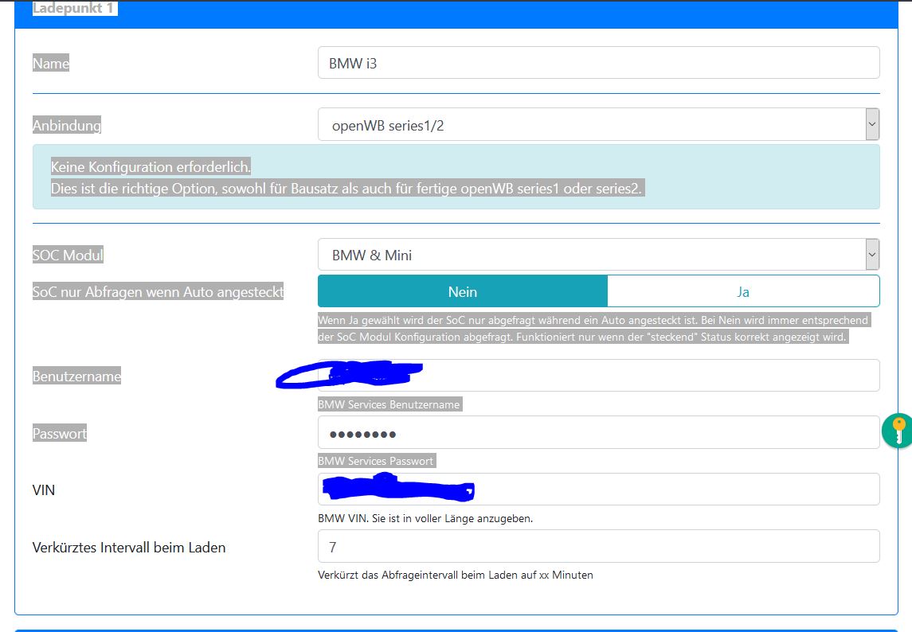This screenshot has height=632, width=912.
Task: Click into the Benutzername input field
Action: (x=598, y=375)
